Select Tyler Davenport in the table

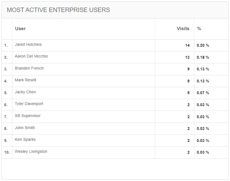[29, 104]
